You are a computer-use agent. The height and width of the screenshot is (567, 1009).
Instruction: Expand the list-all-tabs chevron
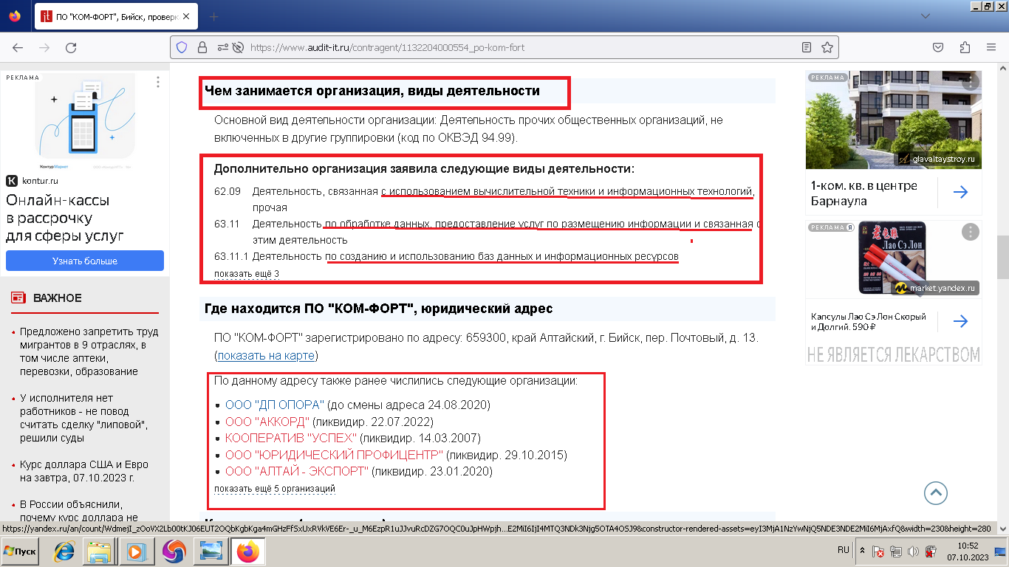pyautogui.click(x=924, y=16)
